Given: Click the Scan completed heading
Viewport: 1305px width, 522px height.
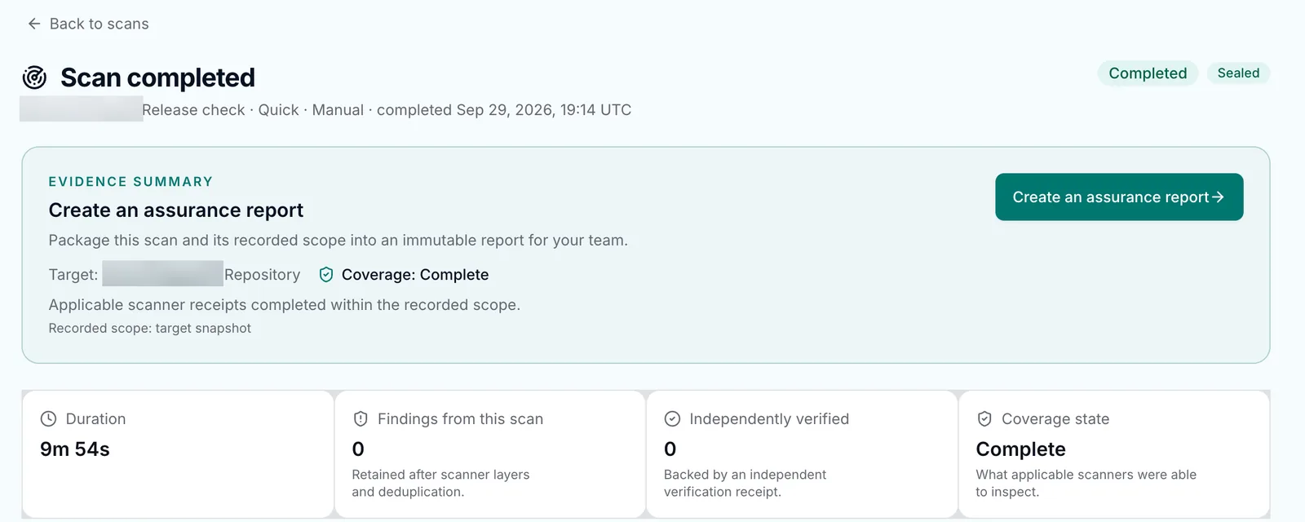Looking at the screenshot, I should [157, 77].
